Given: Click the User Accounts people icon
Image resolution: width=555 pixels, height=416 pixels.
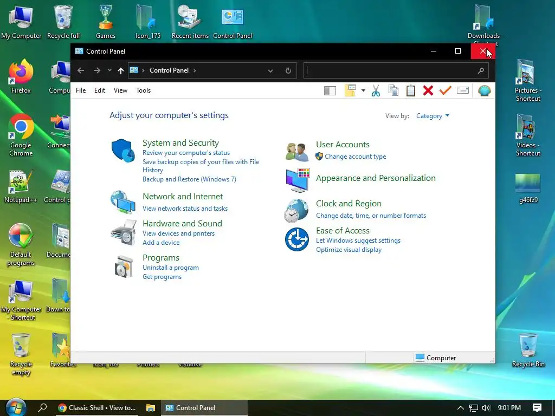Looking at the screenshot, I should coord(297,152).
